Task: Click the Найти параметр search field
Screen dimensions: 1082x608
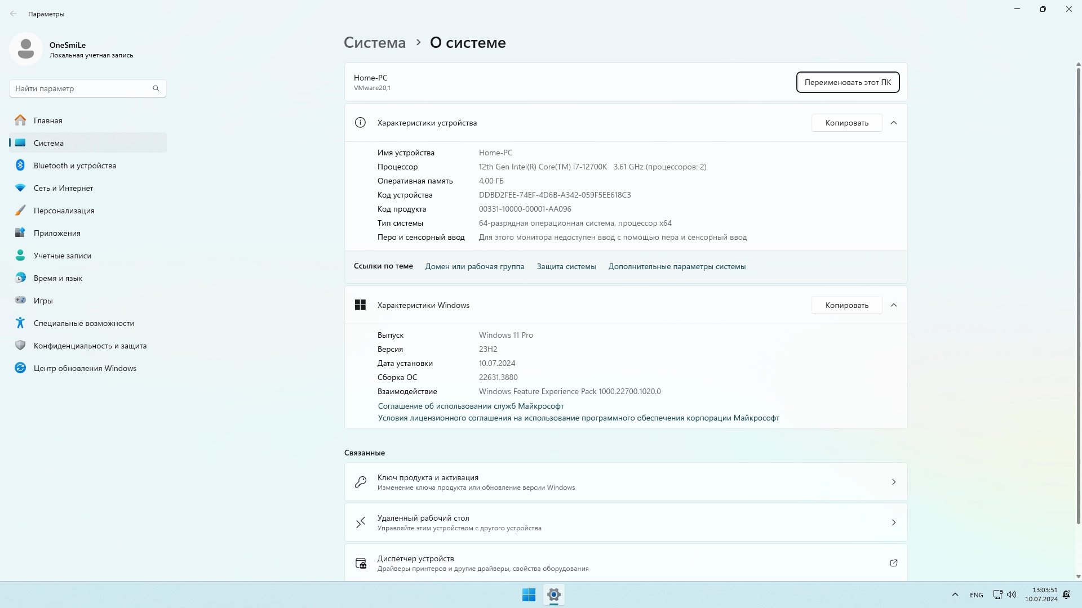Action: pyautogui.click(x=82, y=88)
